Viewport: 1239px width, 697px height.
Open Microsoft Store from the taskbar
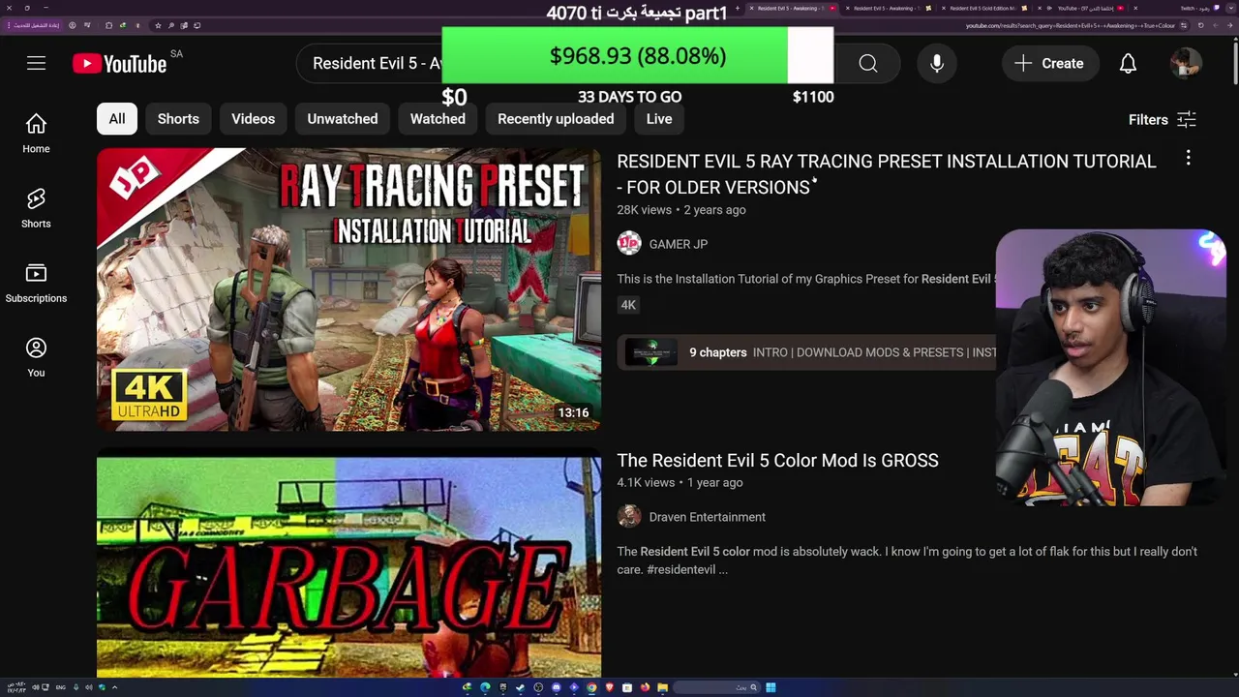click(x=627, y=687)
